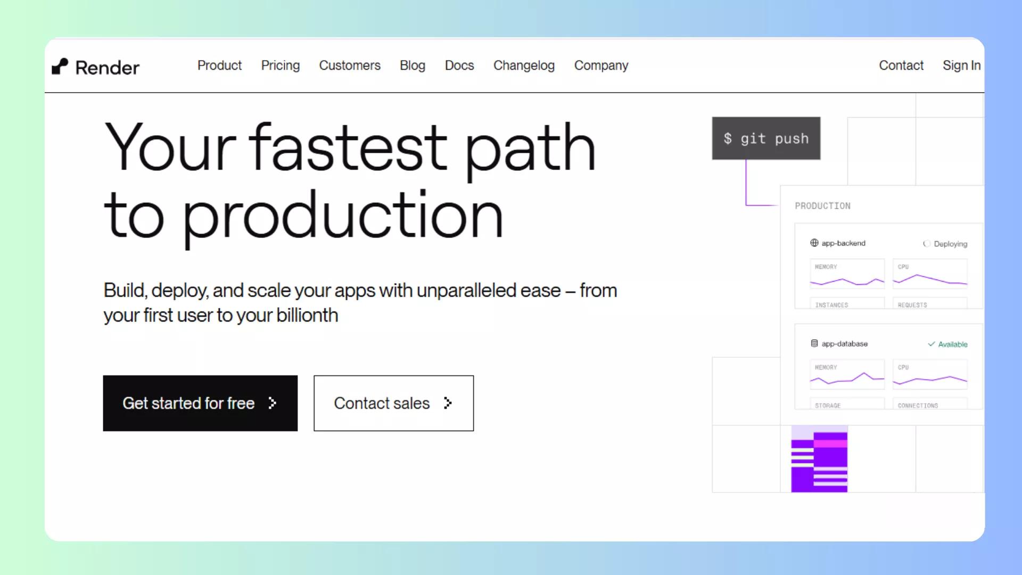Click the arrow in Get started button
This screenshot has width=1022, height=575.
tap(273, 404)
